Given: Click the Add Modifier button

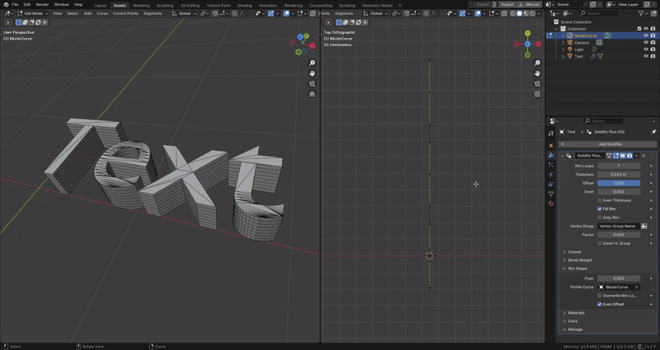Looking at the screenshot, I should [607, 144].
